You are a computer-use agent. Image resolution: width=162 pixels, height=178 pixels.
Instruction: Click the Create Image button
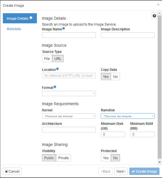pyautogui.click(x=144, y=171)
